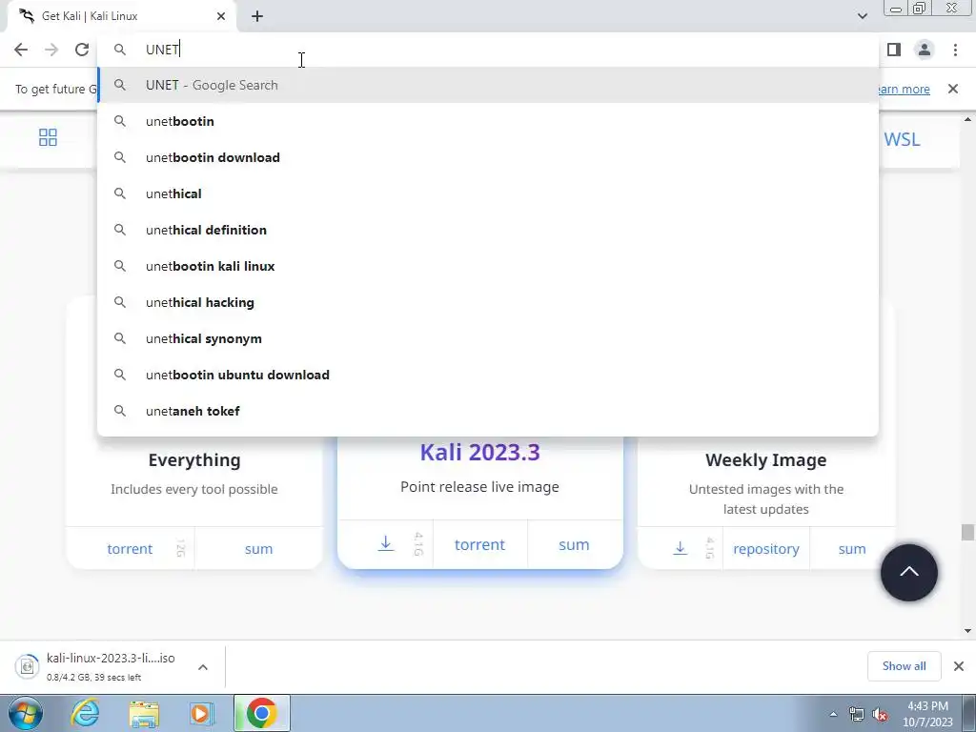Click Show all downloads button
Image resolution: width=976 pixels, height=732 pixels.
(904, 666)
